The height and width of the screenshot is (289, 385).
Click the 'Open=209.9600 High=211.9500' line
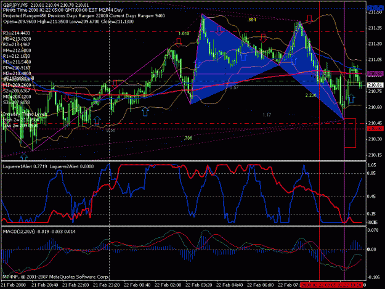point(68,22)
